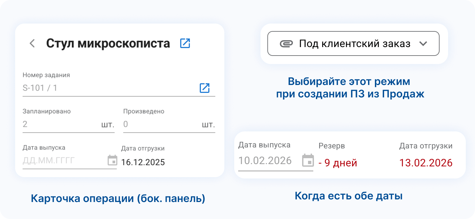Click the Когда есть обе даты caption
Viewport: 475px width, 219px height.
pyautogui.click(x=348, y=196)
